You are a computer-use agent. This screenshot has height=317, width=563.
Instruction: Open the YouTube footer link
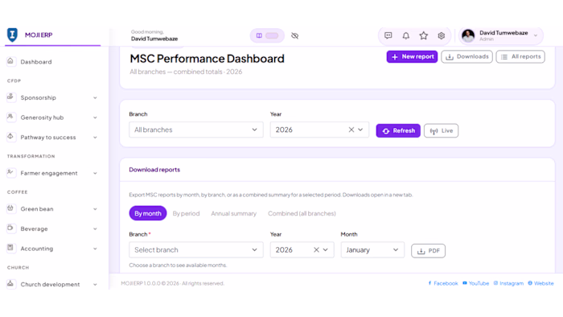click(476, 283)
